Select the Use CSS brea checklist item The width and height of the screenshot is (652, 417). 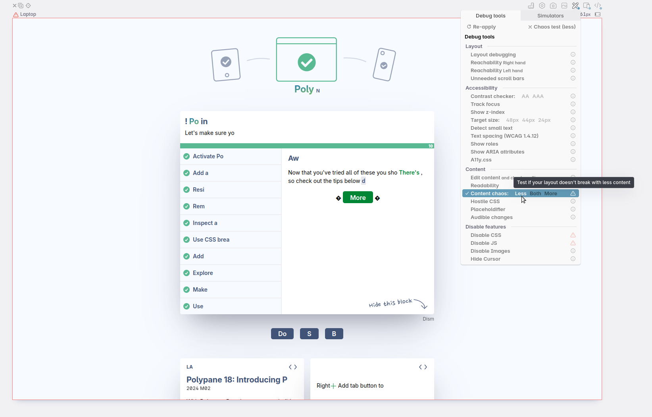tap(231, 240)
